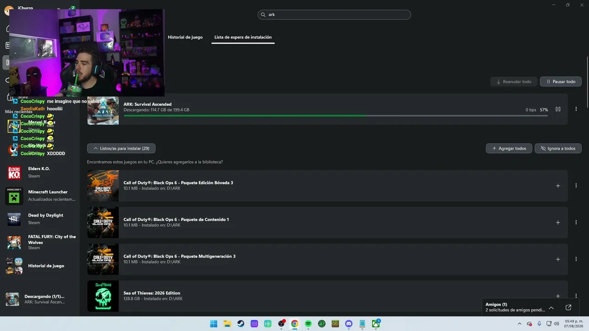The image size is (589, 331).
Task: Show hidden system tray icons
Action: tap(520, 324)
